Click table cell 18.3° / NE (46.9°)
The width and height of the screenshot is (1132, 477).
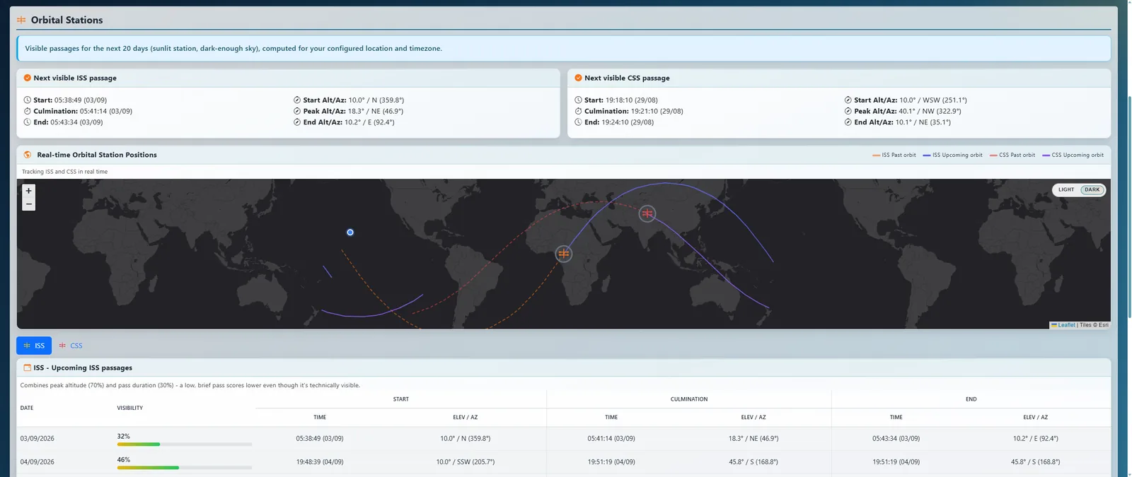click(x=753, y=439)
